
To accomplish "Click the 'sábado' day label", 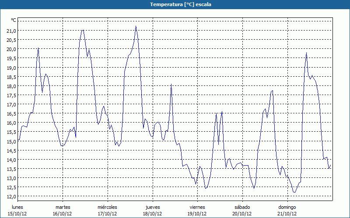I will point(242,207).
